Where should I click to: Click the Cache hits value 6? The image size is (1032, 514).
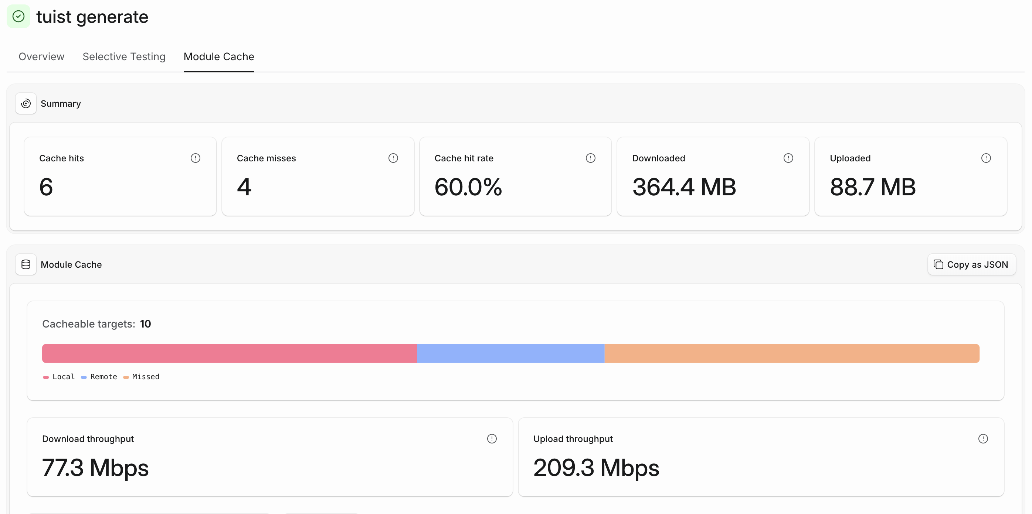click(x=46, y=187)
